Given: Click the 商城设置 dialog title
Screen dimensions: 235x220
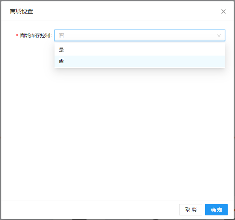Looking at the screenshot, I should (x=21, y=11).
